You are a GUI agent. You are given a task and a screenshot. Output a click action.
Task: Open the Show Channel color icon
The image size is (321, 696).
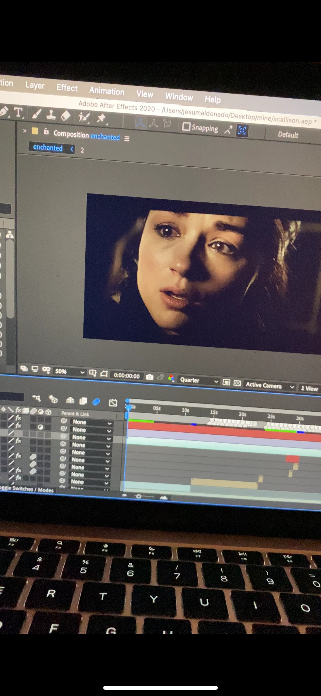[x=171, y=378]
